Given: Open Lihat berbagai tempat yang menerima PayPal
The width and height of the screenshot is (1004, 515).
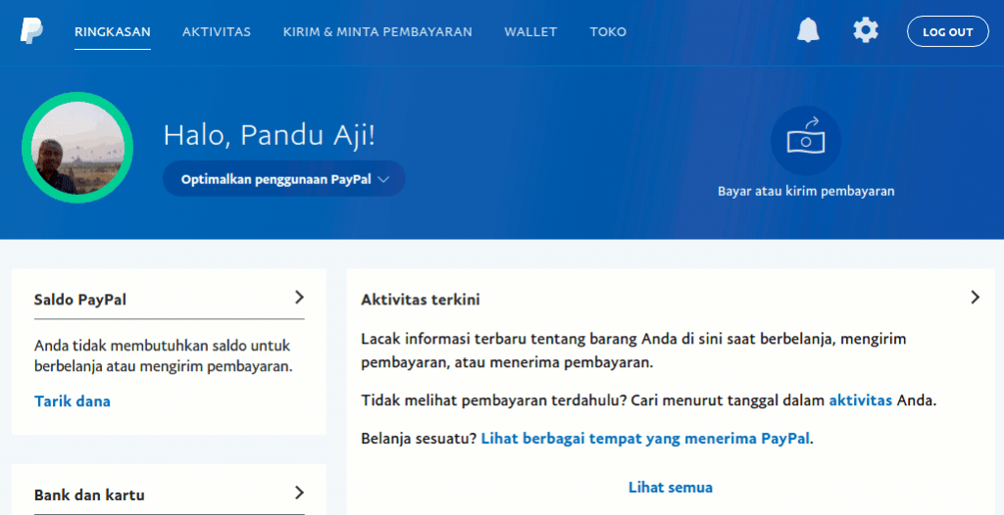Looking at the screenshot, I should tap(645, 439).
